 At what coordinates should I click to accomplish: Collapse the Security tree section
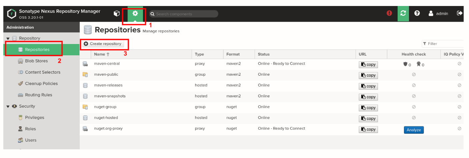coord(8,107)
